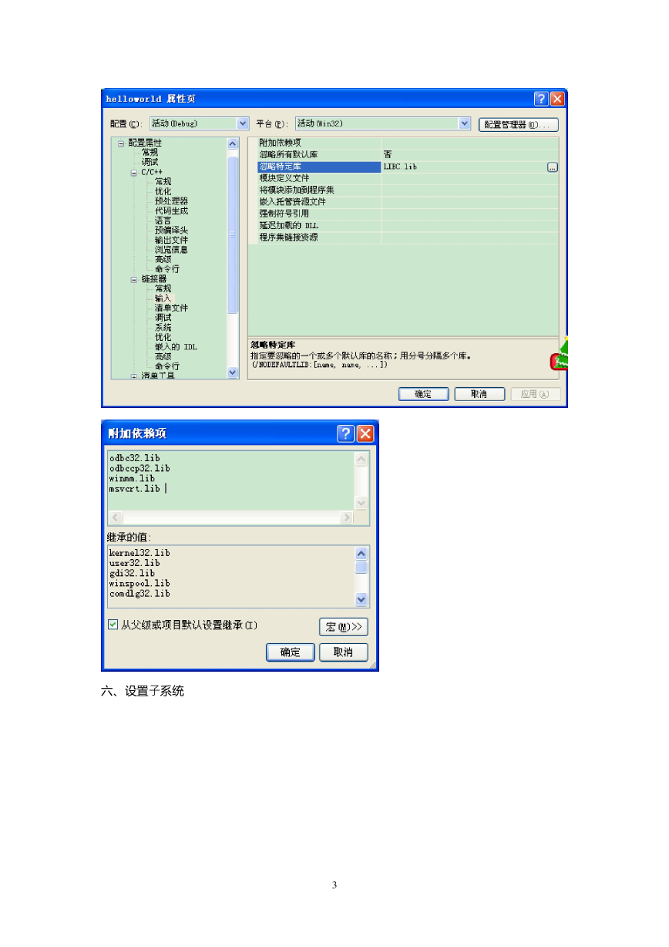Select the 语言 tree item
Screen dimensions: 669x947
click(x=163, y=221)
